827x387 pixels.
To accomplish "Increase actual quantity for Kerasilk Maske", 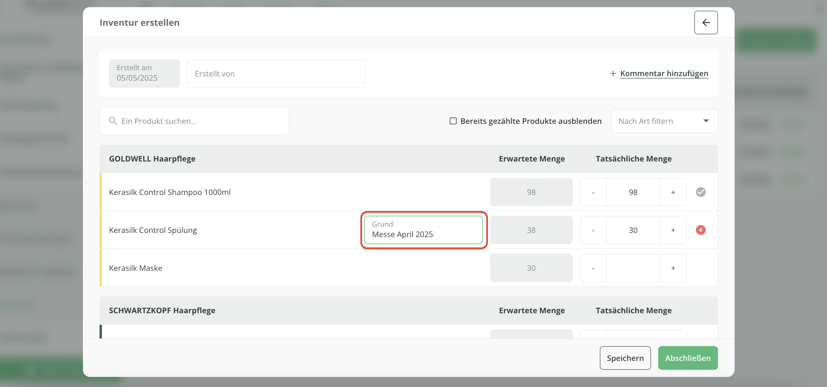I will coord(673,268).
